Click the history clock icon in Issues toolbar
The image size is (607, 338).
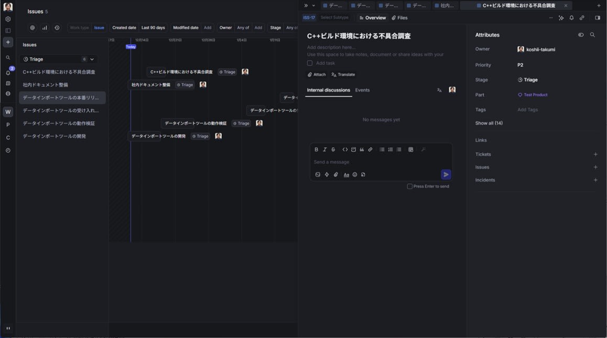[x=57, y=28]
